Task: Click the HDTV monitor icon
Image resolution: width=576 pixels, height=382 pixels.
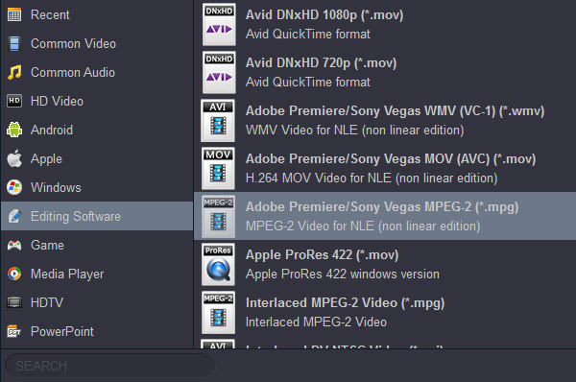Action: coord(14,302)
